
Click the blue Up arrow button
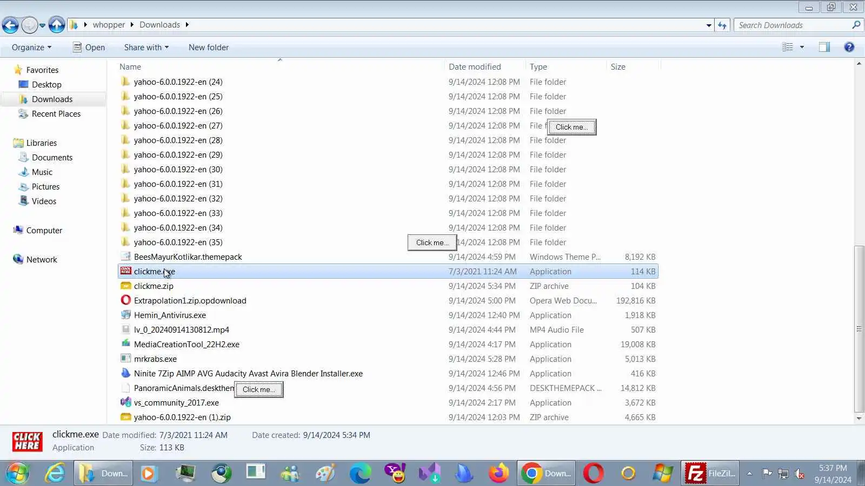[57, 25]
